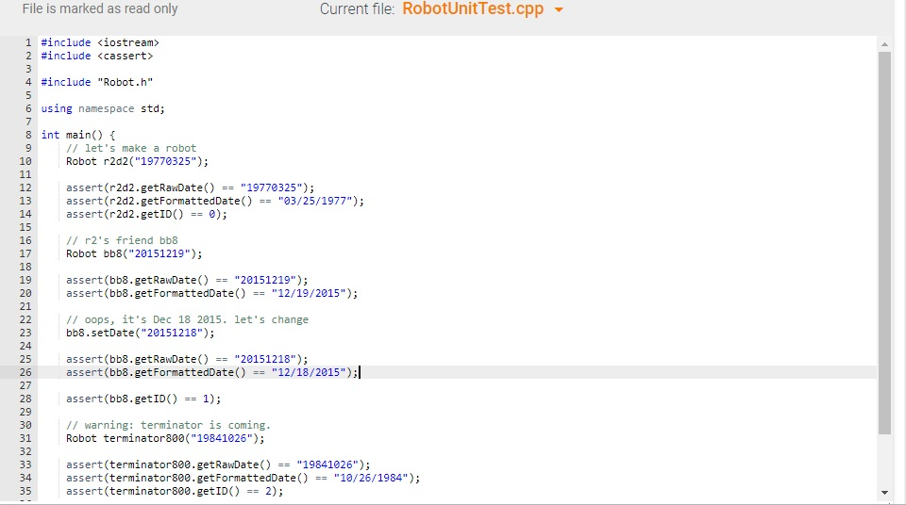Viewport: 906px width, 505px height.
Task: Click the vertical scrollbar thumb
Action: pos(884,242)
